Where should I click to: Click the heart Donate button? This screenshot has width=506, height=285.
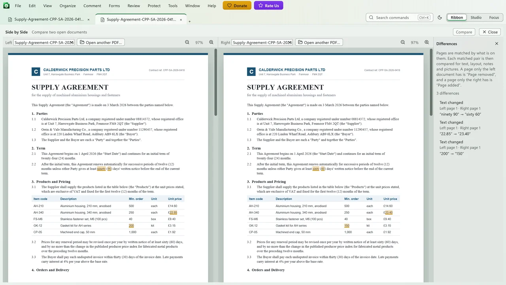tap(237, 6)
